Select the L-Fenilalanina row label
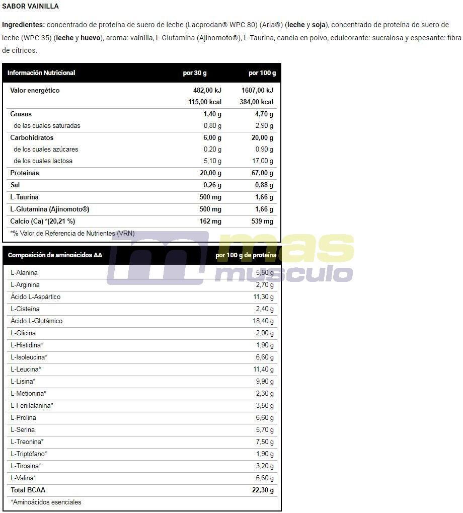The height and width of the screenshot is (513, 463). click(x=32, y=405)
